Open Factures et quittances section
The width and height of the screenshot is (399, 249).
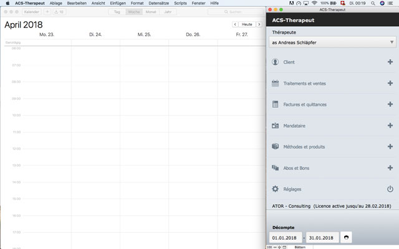(x=305, y=105)
